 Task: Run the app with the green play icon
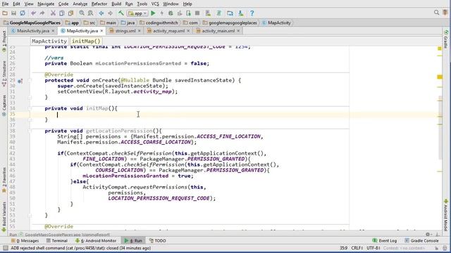pyautogui.click(x=153, y=13)
